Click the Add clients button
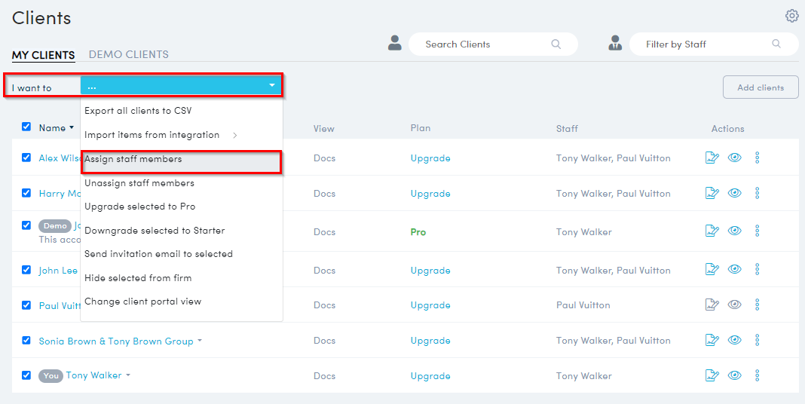This screenshot has height=404, width=805. click(760, 87)
